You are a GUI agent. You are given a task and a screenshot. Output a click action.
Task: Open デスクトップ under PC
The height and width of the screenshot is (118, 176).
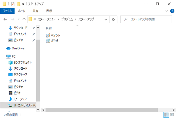coord(20,75)
